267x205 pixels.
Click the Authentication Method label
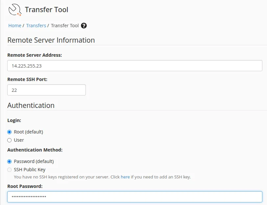[35, 150]
